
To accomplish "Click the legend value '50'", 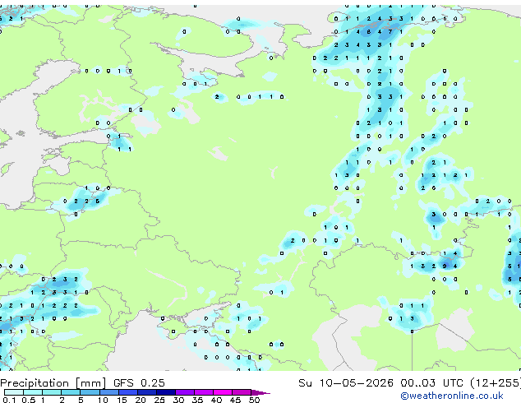I will point(254,400).
